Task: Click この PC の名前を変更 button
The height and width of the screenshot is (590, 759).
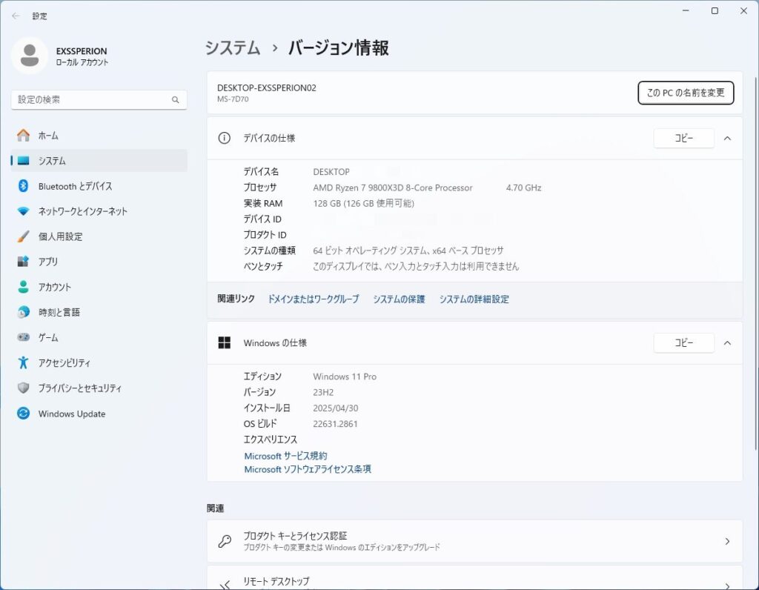Action: [686, 93]
